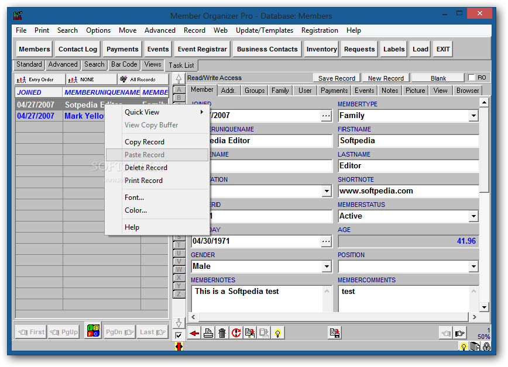Click the copy record icon beside undo

coord(250,333)
